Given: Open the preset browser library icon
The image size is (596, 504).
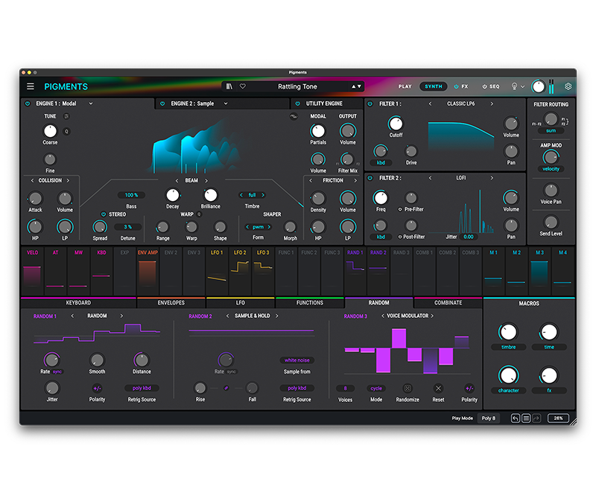Looking at the screenshot, I should pos(230,86).
